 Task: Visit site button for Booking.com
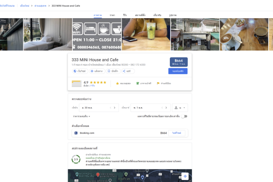pos(177,133)
